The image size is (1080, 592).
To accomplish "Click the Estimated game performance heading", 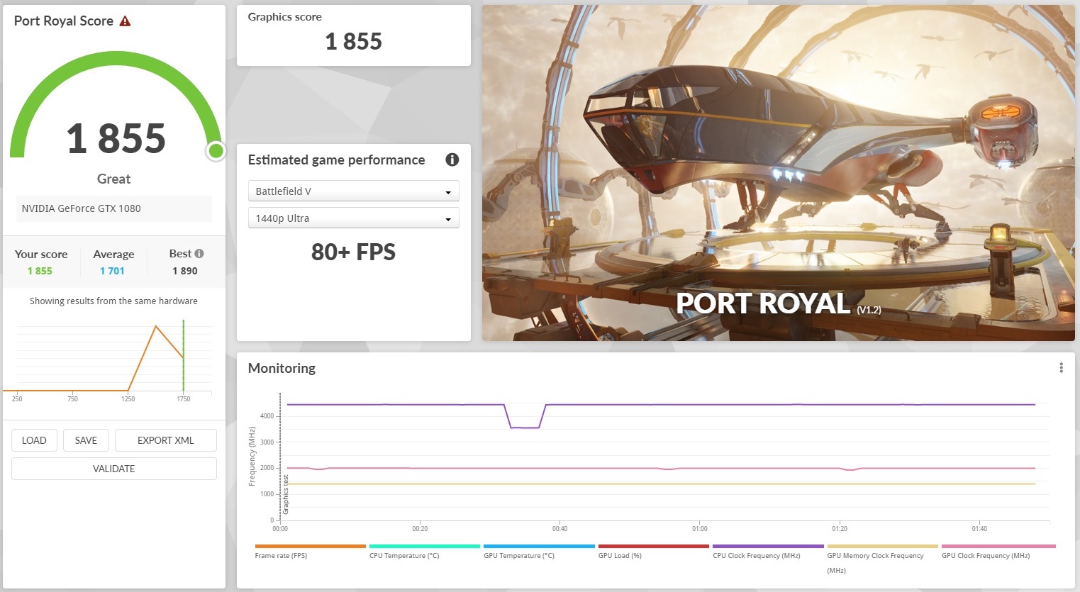I will tap(336, 160).
